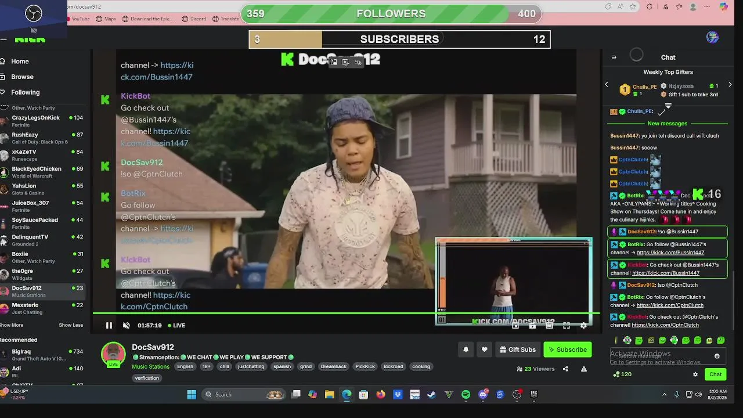Open the Discord bookmark in the favorites bar
The image size is (743, 418).
[194, 19]
